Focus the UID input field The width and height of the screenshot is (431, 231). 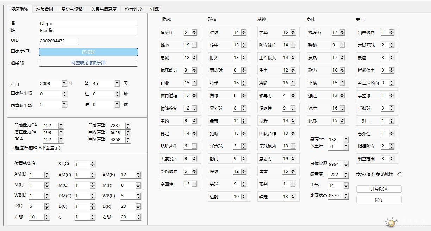(59, 41)
